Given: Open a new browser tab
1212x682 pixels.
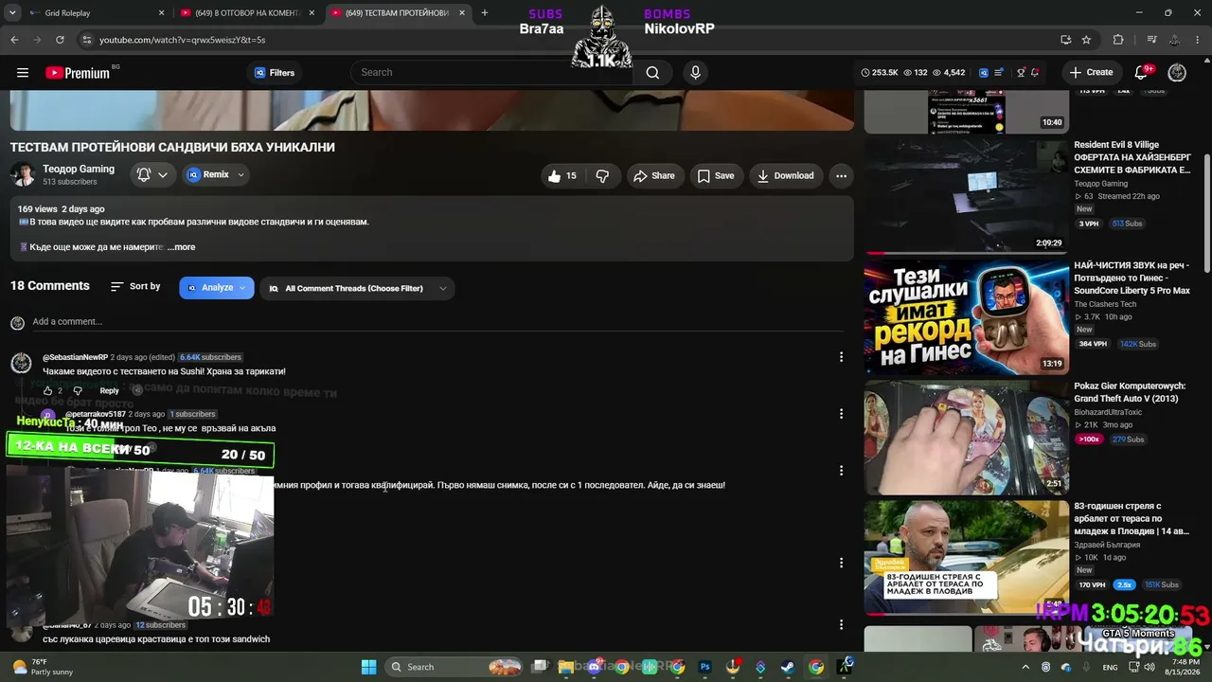Looking at the screenshot, I should tap(485, 13).
